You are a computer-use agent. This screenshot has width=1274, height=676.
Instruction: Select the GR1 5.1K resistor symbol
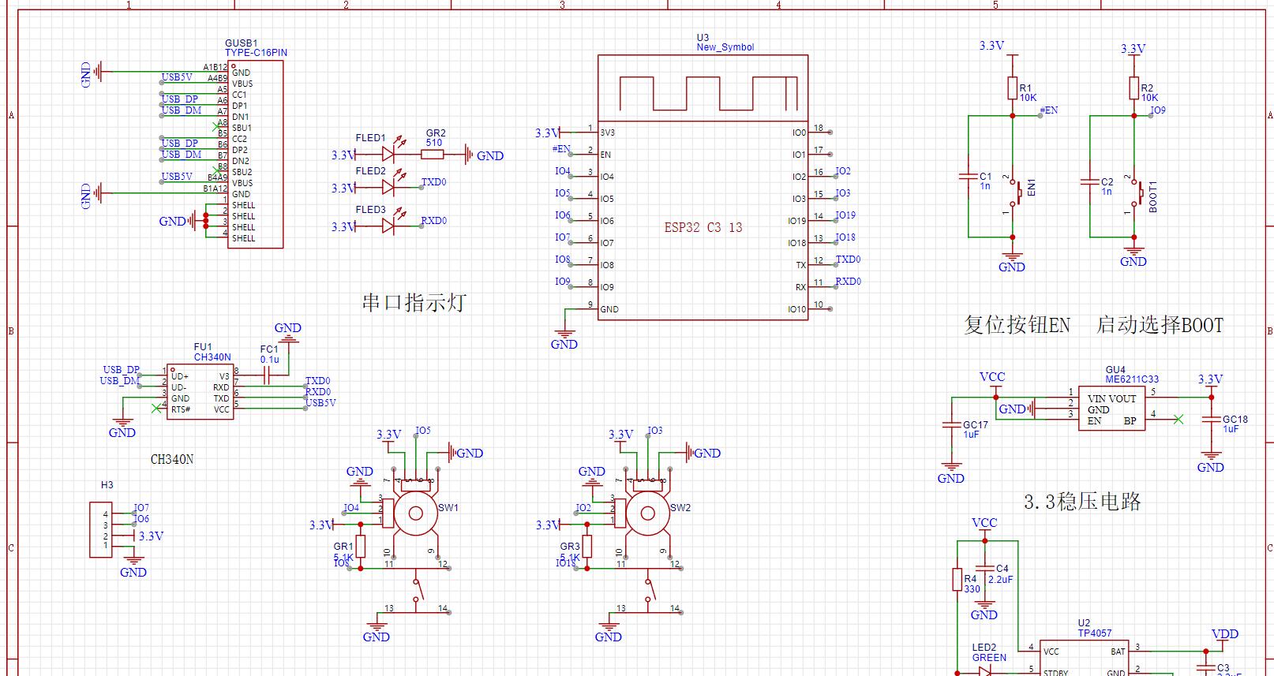[361, 546]
